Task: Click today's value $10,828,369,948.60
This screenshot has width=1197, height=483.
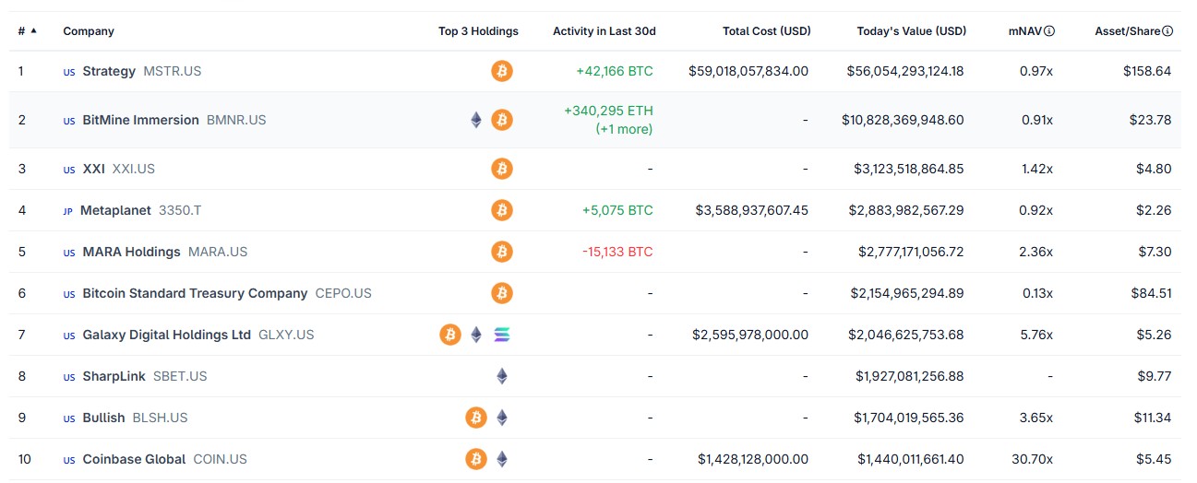Action: point(903,120)
